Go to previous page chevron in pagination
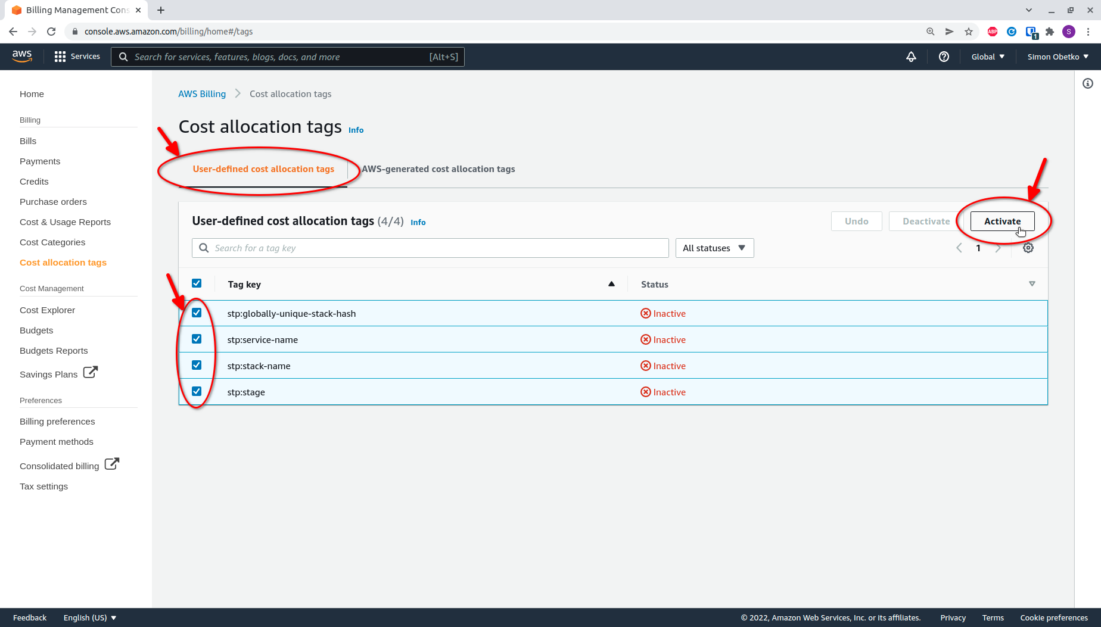Image resolution: width=1101 pixels, height=627 pixels. pos(959,248)
